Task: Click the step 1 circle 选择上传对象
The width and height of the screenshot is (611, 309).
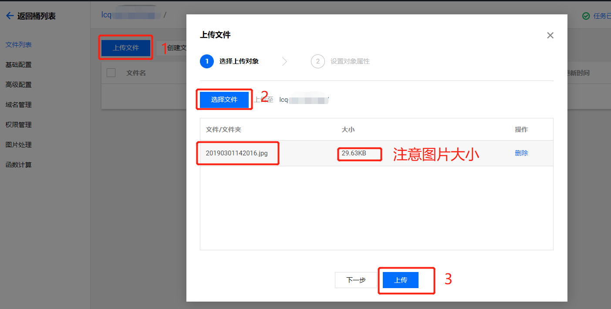Action: click(x=207, y=61)
